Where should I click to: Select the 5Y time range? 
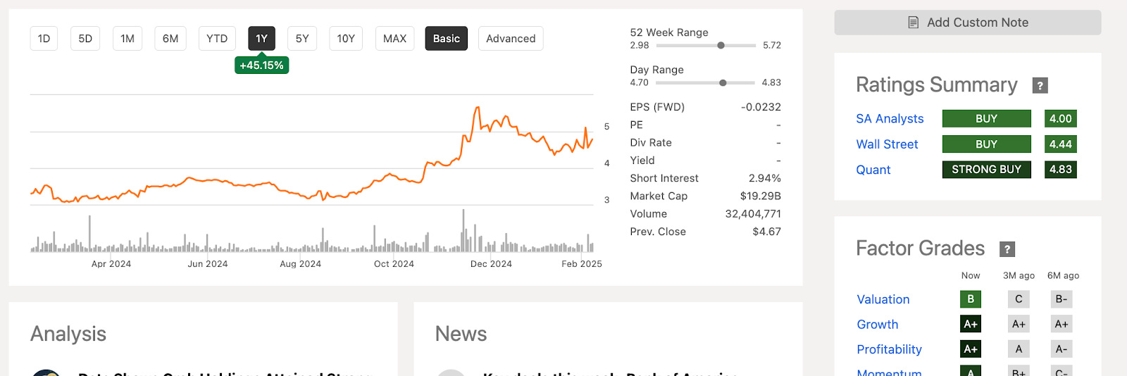(302, 39)
